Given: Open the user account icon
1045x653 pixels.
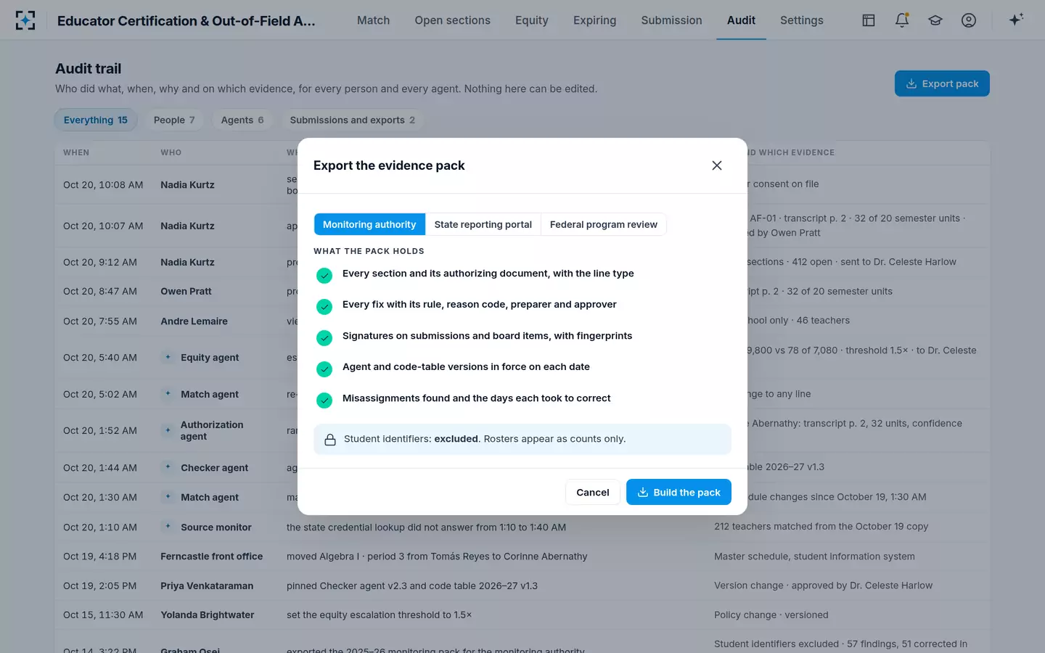Looking at the screenshot, I should click(x=969, y=20).
